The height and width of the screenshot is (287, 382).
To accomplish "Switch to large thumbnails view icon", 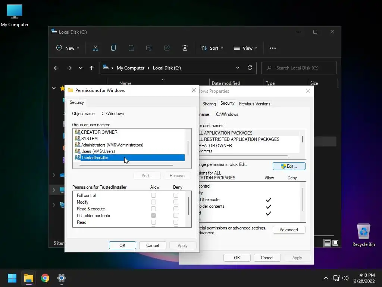I will [335, 243].
